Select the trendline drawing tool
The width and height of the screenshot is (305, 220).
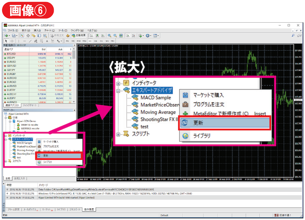click(x=30, y=41)
